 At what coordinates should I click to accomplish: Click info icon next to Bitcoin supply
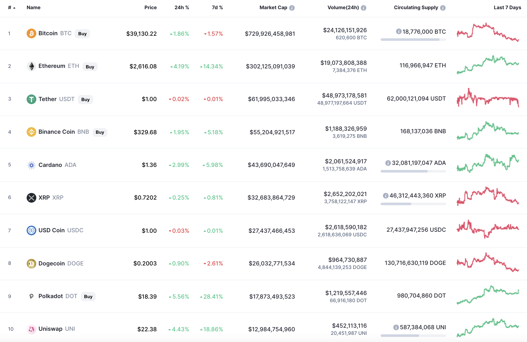click(x=399, y=31)
